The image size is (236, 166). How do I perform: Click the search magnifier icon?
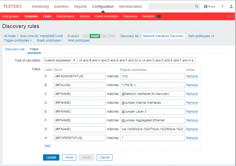(x=197, y=6)
